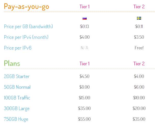Open the Price per IPv4 (month) link
The height and width of the screenshot is (125, 155).
(26, 37)
